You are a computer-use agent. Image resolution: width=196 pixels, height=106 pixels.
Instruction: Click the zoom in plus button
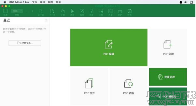32,11
